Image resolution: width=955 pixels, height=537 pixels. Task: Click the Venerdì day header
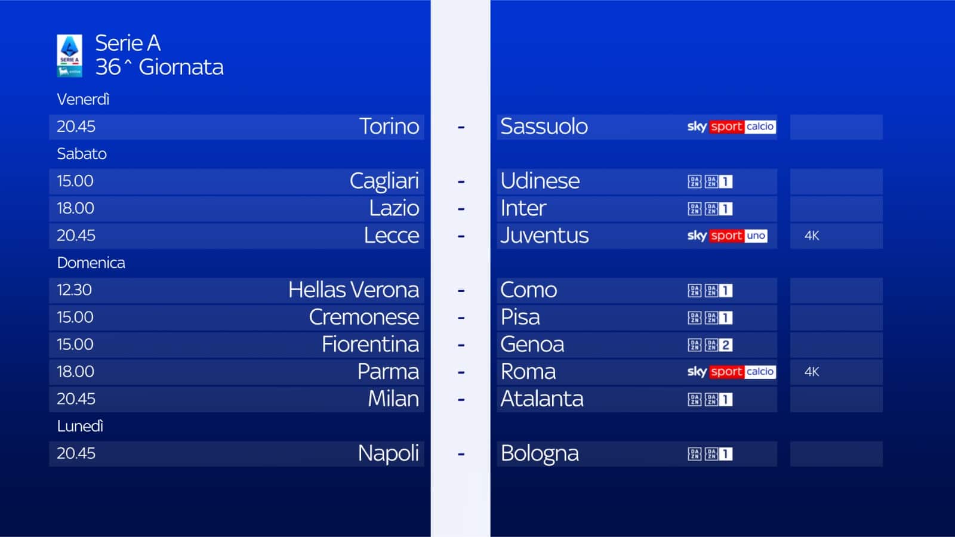[x=83, y=99]
